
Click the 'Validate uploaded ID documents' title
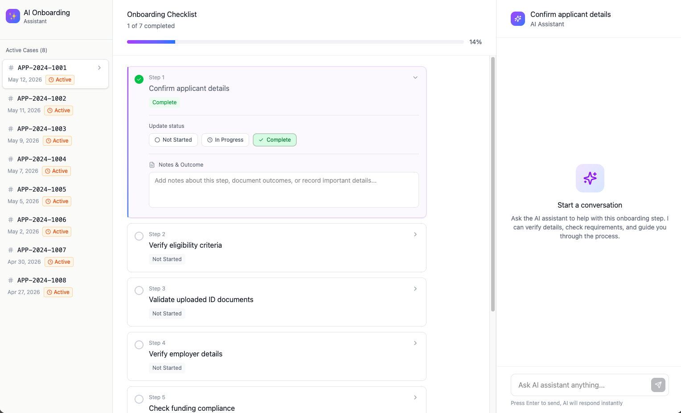(x=201, y=300)
